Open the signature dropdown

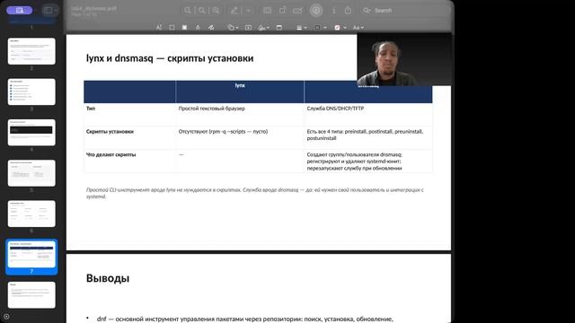[263, 28]
